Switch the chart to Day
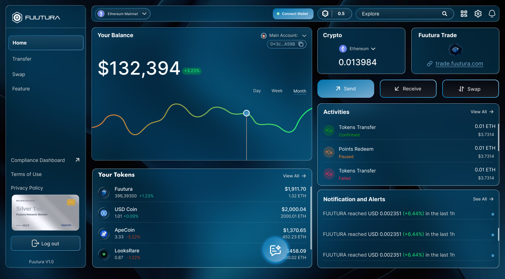 point(257,91)
